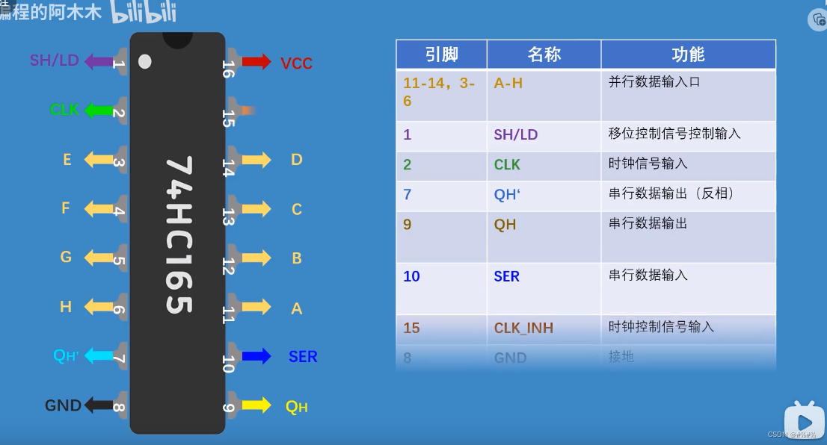Click the pin 5 arrow pointing to G
The image size is (827, 445).
pyautogui.click(x=99, y=258)
